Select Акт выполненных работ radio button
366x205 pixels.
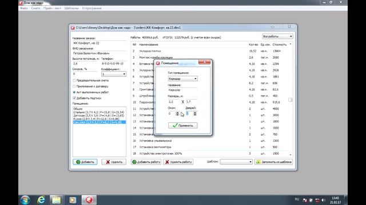tap(74, 92)
